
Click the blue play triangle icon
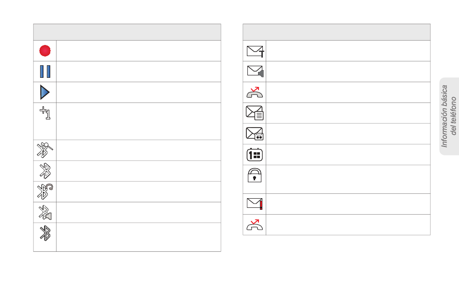point(45,92)
